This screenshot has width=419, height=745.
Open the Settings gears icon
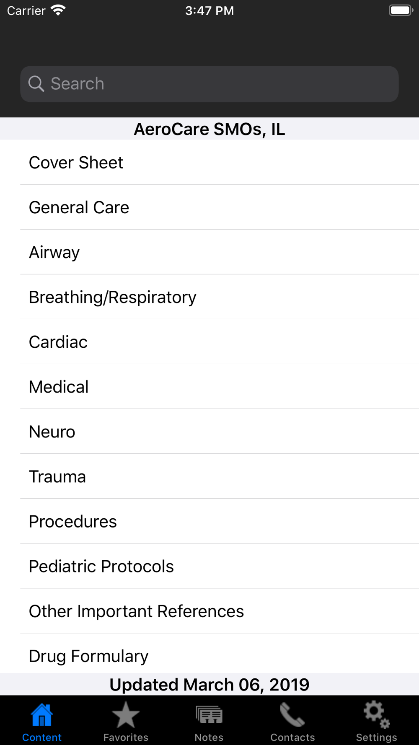click(x=376, y=715)
